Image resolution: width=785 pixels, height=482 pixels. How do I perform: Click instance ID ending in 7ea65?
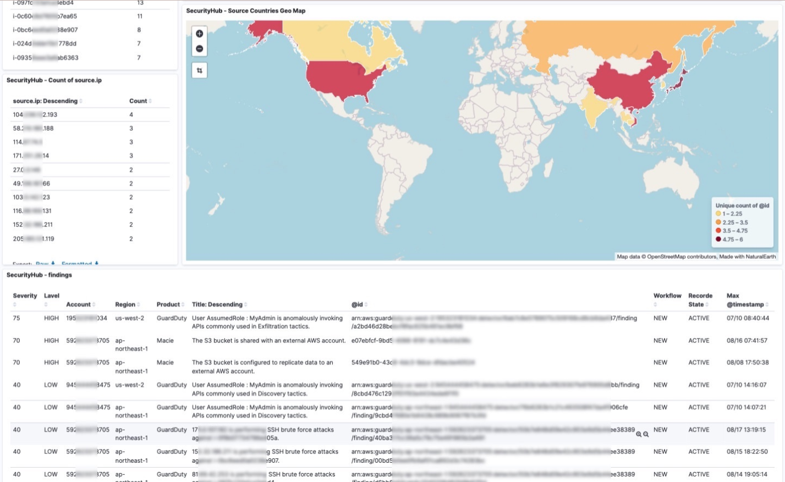(x=45, y=16)
